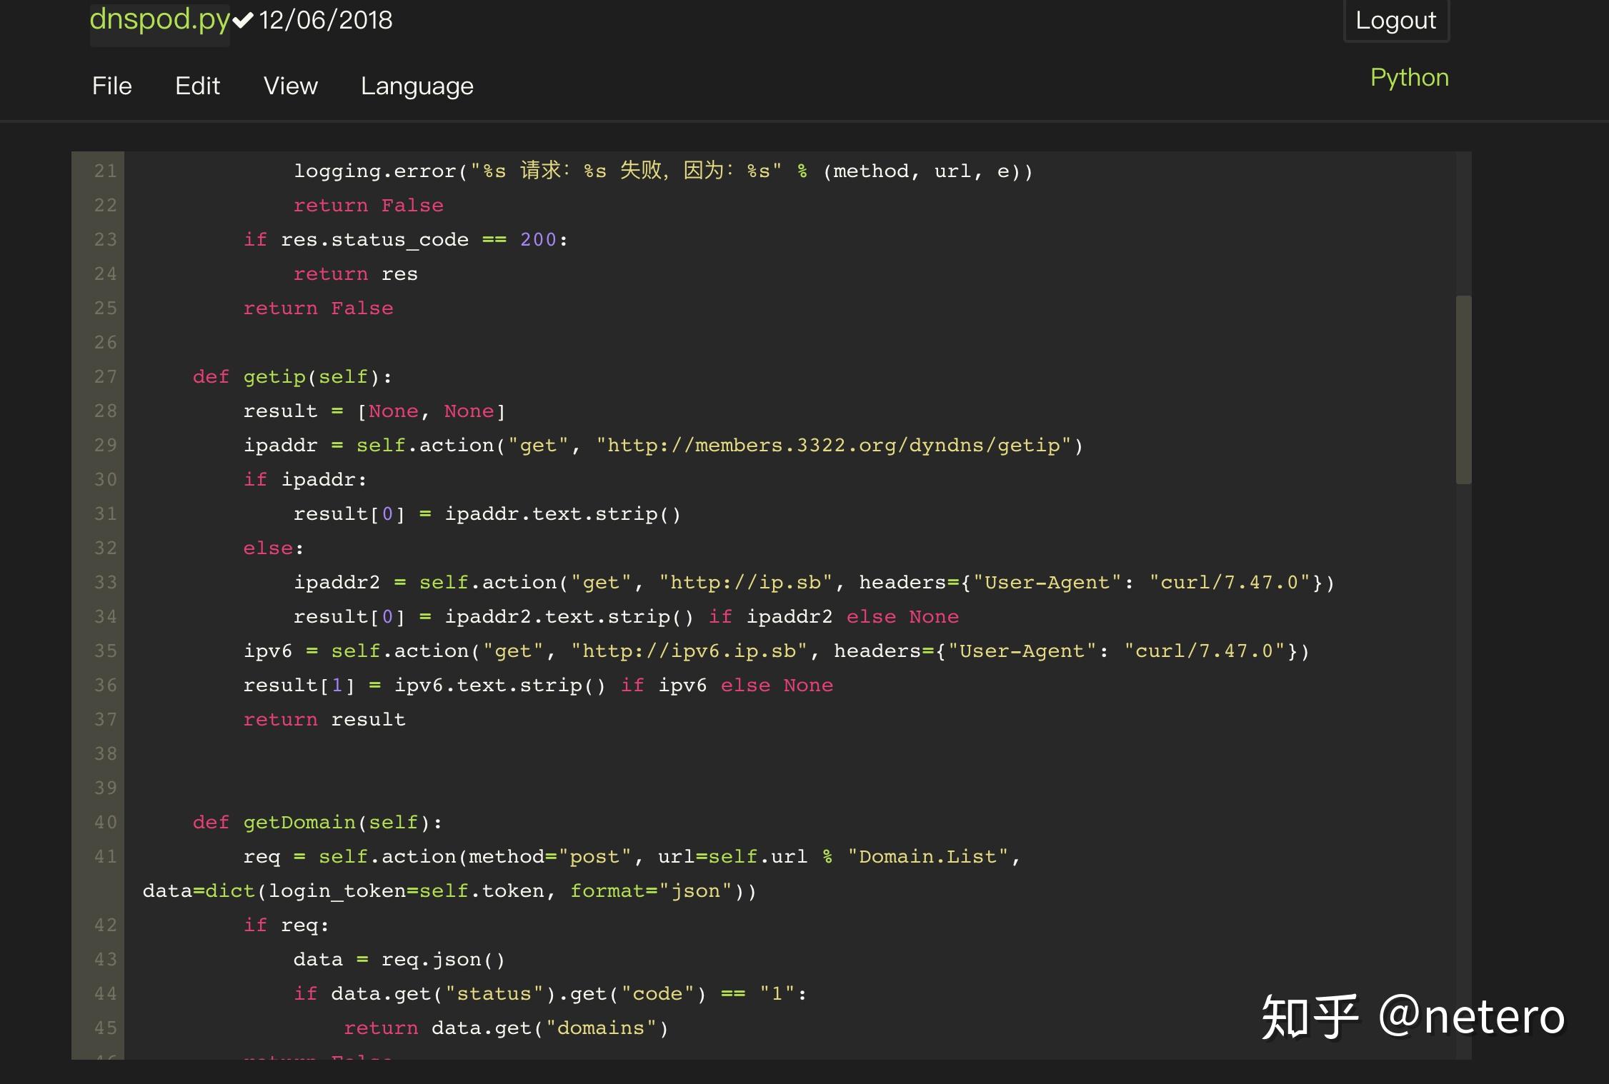1609x1084 pixels.
Task: Click line number 33 in gutter
Action: pyautogui.click(x=106, y=583)
